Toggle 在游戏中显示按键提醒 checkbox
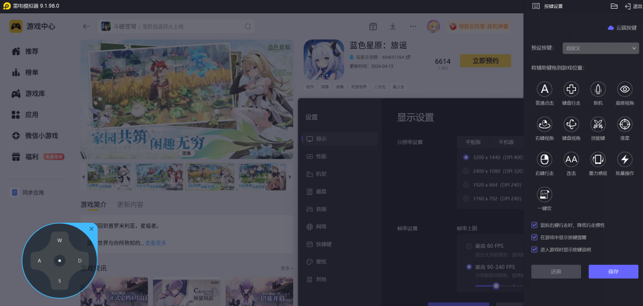Viewport: 643px width, 306px height. click(534, 237)
